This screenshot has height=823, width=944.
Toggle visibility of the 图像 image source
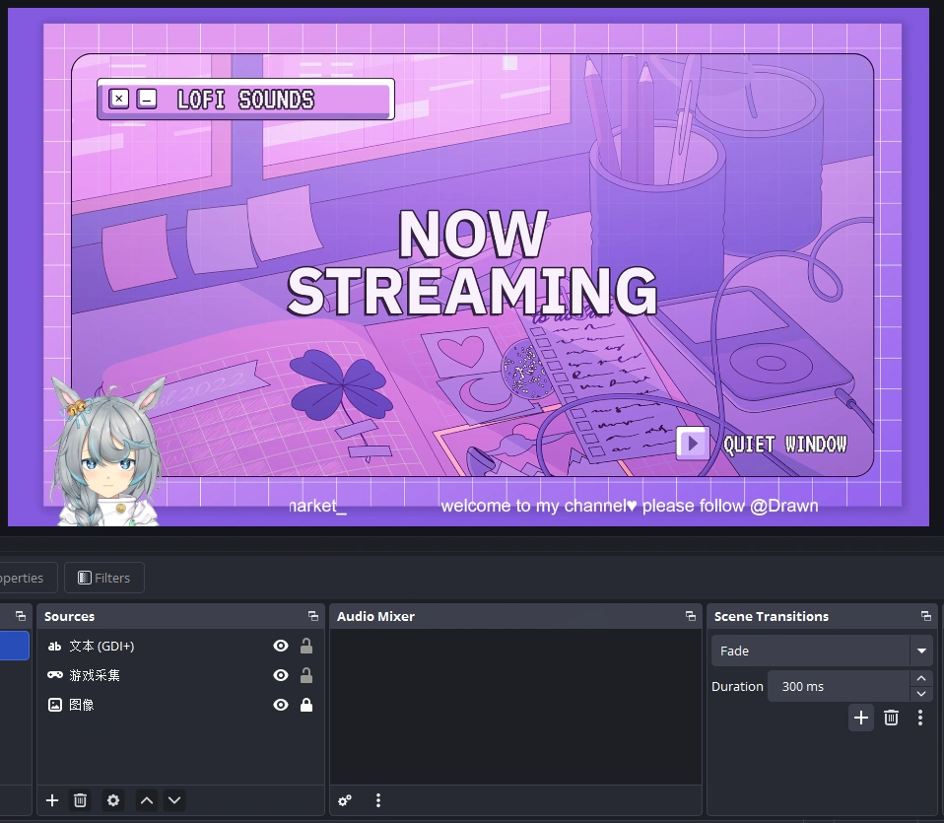(x=281, y=705)
